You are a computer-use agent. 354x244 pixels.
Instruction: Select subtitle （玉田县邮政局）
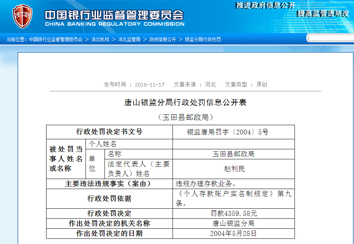point(185,117)
